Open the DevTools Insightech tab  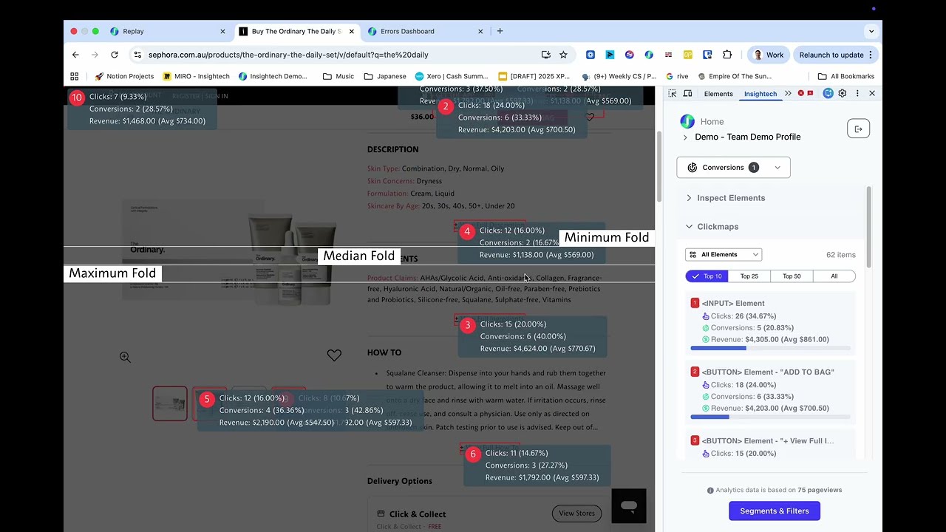pyautogui.click(x=760, y=94)
